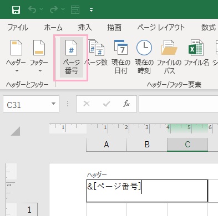Switch to the ホーム tab
Image resolution: width=218 pixels, height=216 pixels.
tap(53, 28)
